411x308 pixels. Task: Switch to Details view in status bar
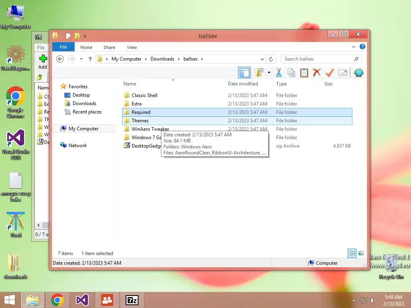352,253
